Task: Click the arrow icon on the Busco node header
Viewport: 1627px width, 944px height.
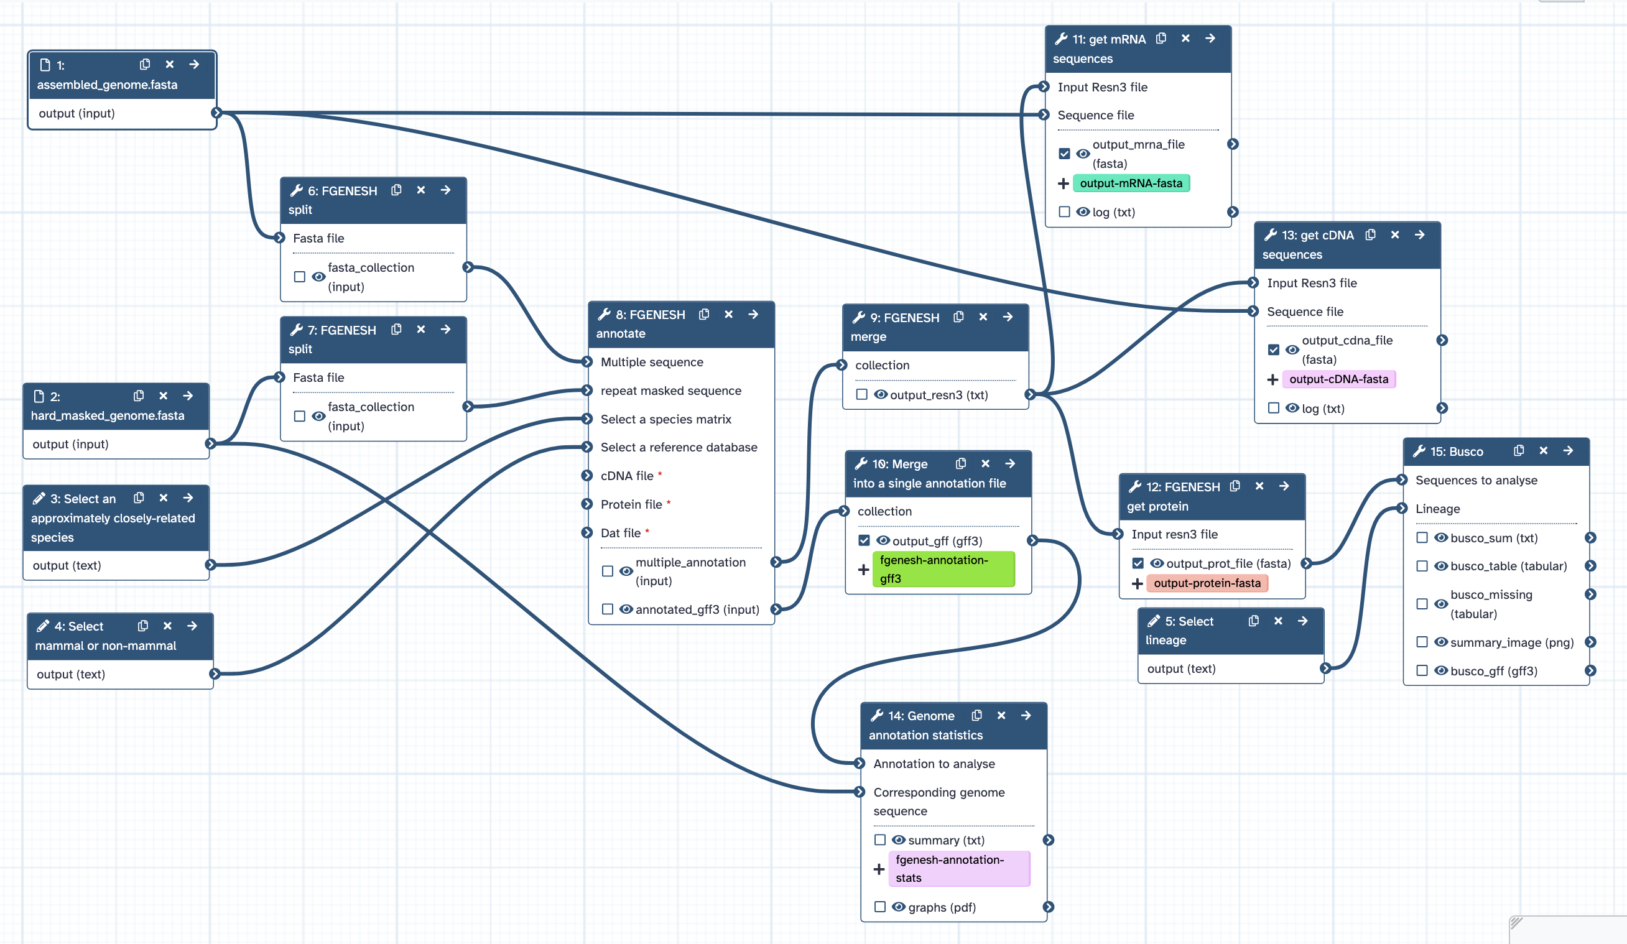Action: (1569, 451)
